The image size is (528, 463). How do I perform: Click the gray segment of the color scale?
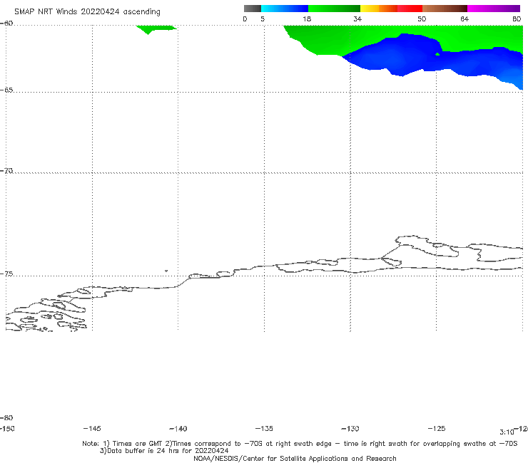pos(253,9)
